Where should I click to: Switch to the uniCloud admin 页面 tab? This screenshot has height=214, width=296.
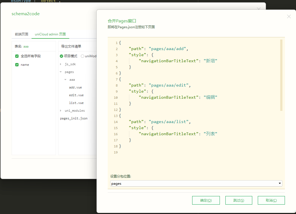tap(50, 34)
